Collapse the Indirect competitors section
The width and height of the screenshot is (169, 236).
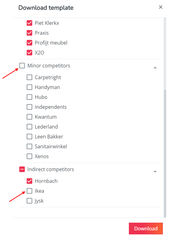pyautogui.click(x=155, y=172)
